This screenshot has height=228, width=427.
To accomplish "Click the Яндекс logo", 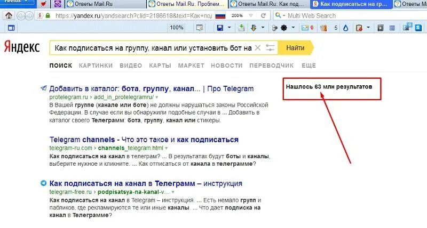I will 22,47.
